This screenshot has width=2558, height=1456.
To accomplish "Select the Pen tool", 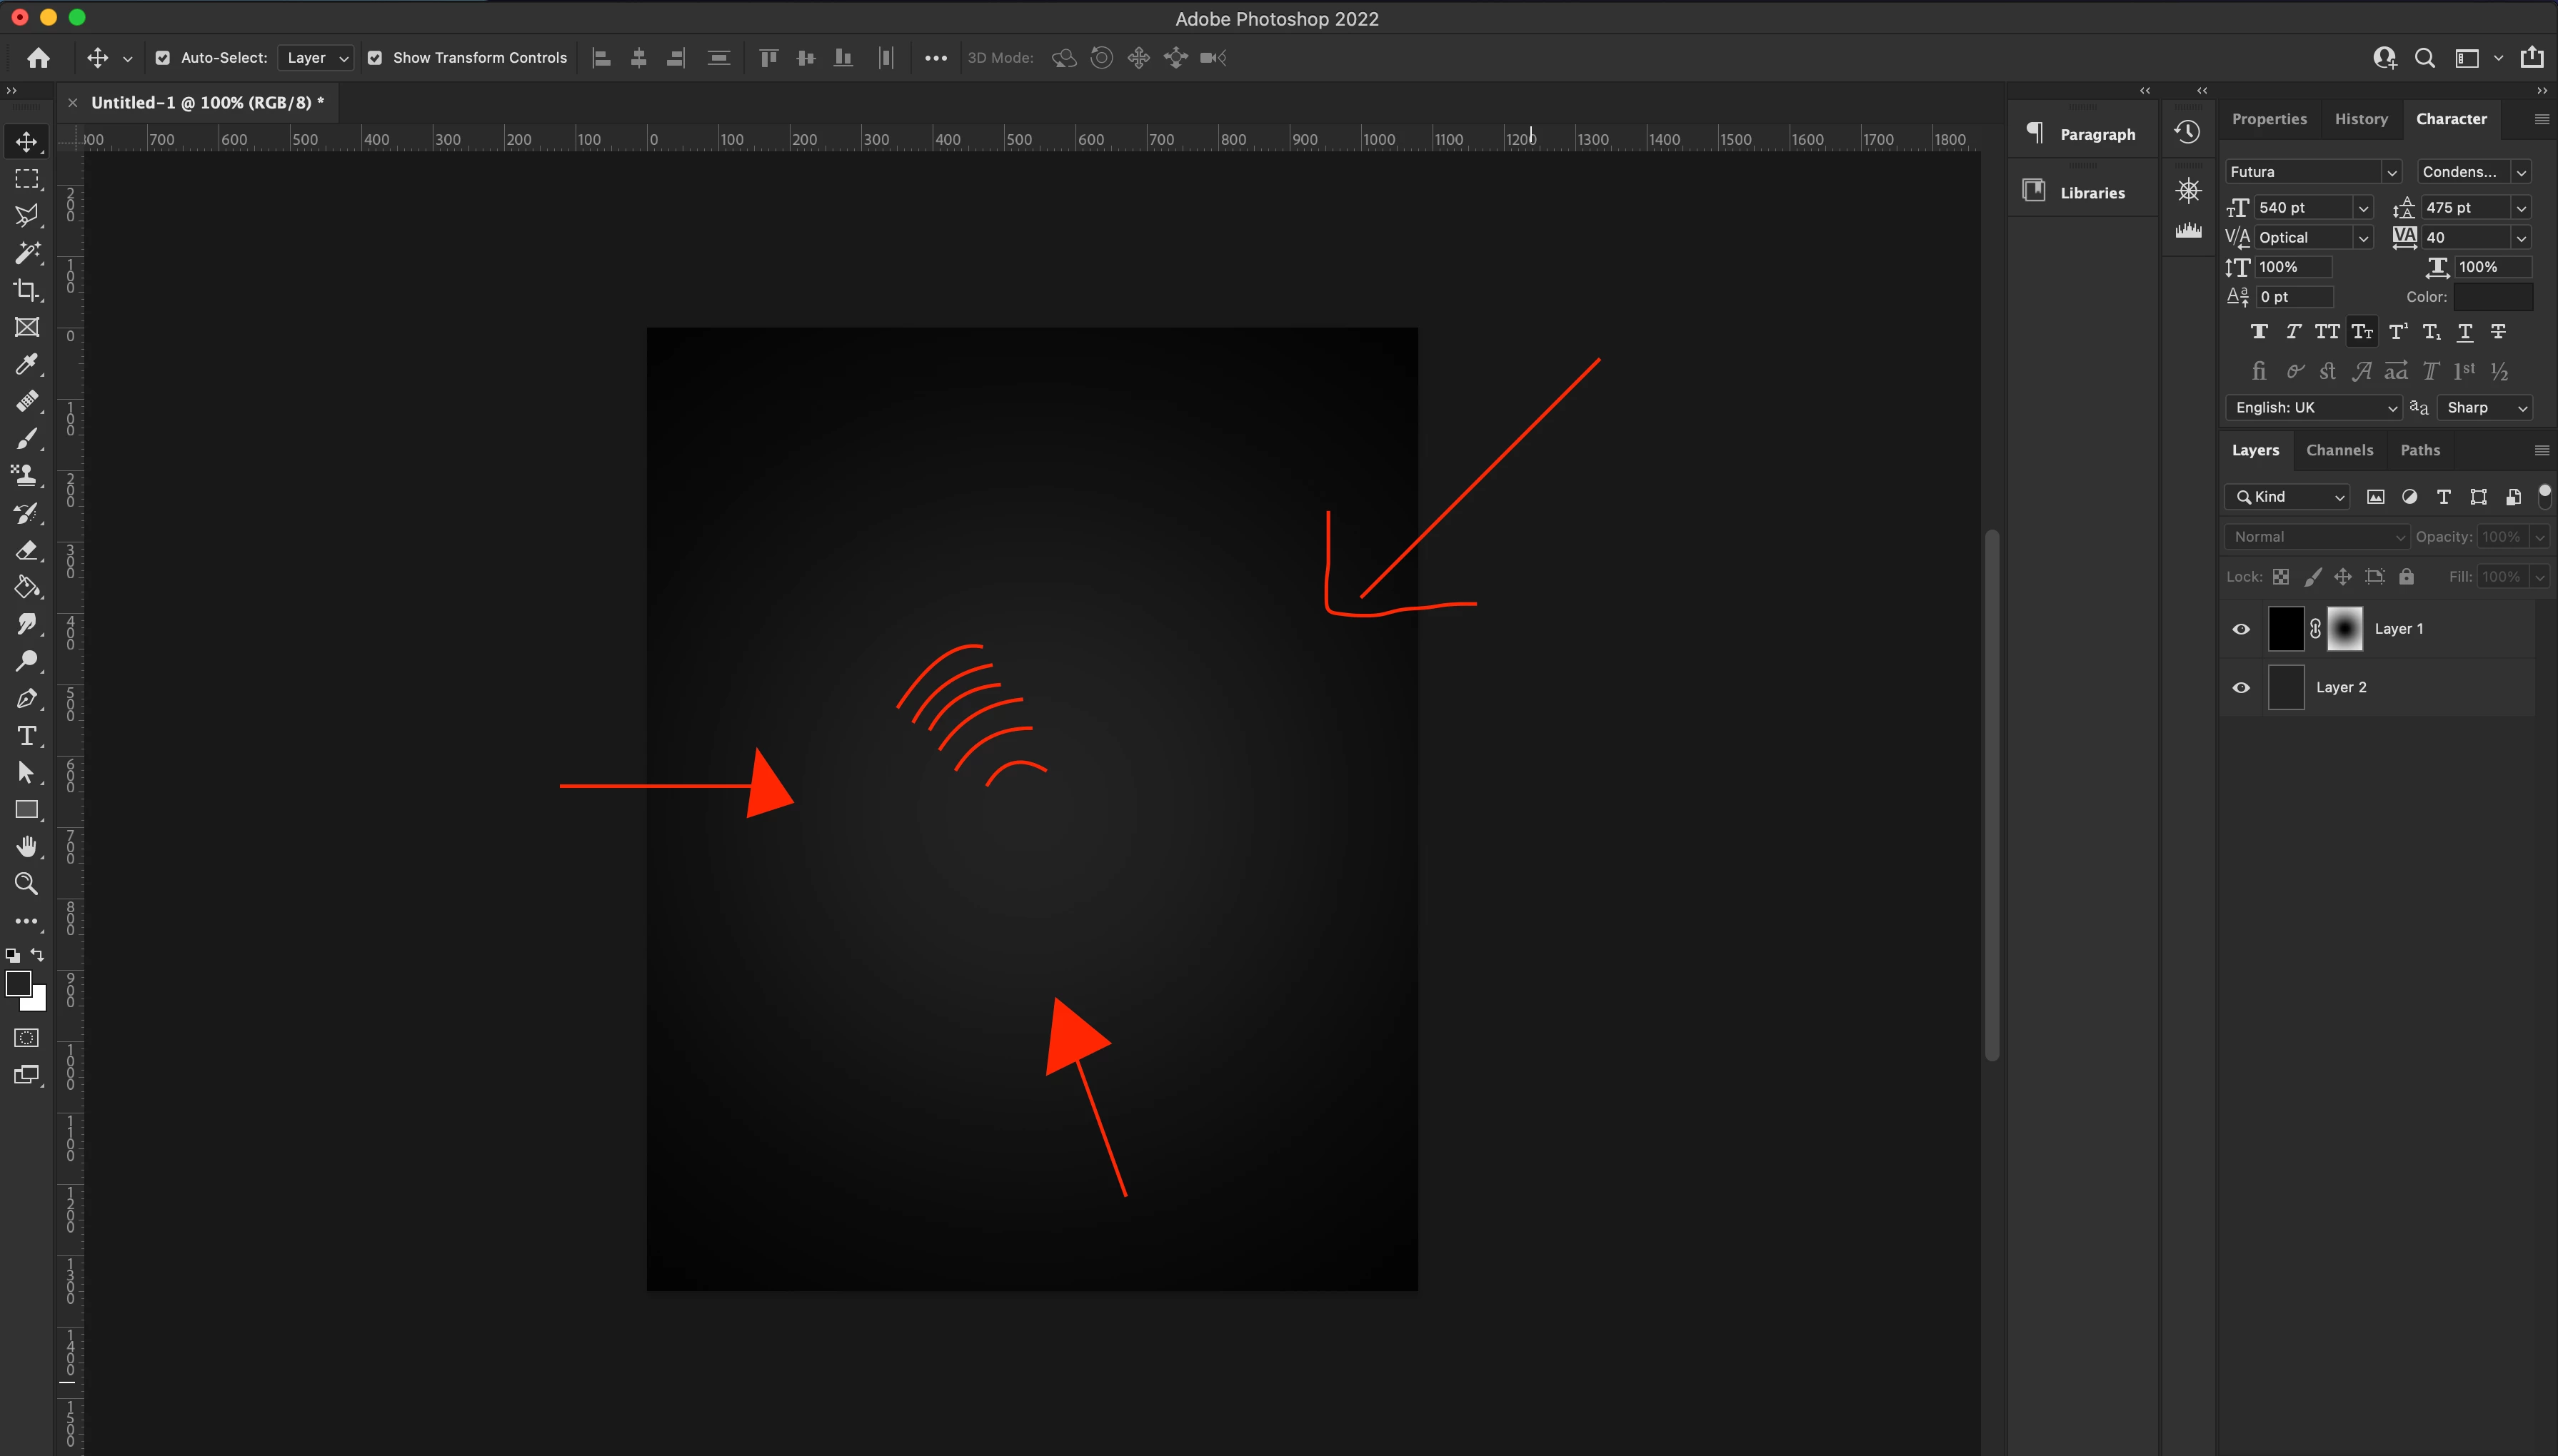I will coord(27,699).
